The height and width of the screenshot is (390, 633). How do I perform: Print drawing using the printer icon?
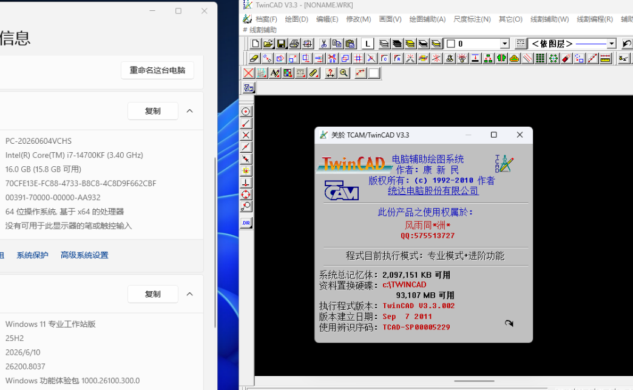294,44
